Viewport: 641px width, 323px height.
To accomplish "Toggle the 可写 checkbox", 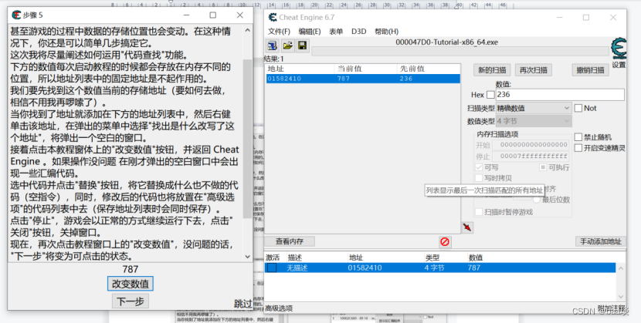I will 479,167.
